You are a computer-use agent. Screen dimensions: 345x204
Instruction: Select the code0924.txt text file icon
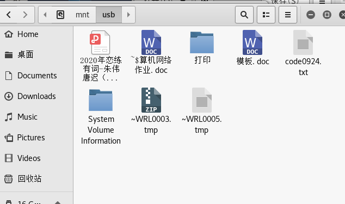pos(303,42)
